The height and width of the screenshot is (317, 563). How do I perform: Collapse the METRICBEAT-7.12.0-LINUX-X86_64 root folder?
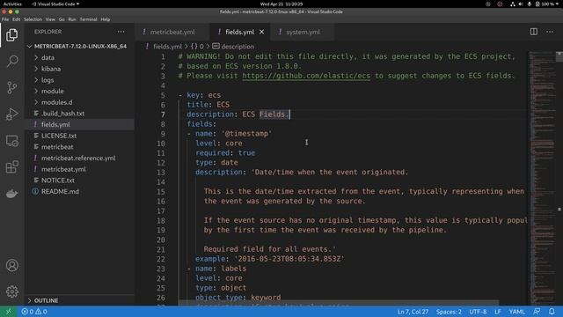click(80, 47)
